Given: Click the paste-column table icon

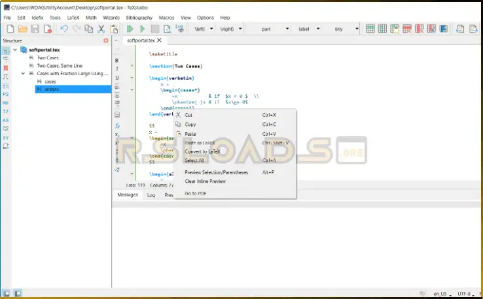Looking at the screenshot, I should (x=395, y=29).
